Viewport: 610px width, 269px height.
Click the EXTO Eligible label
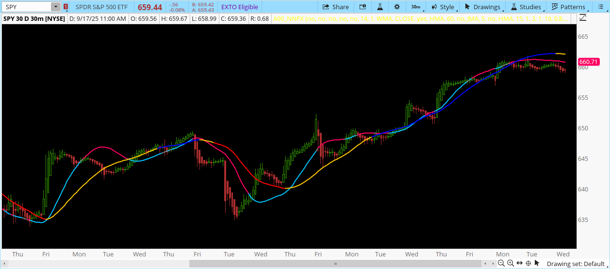[239, 7]
